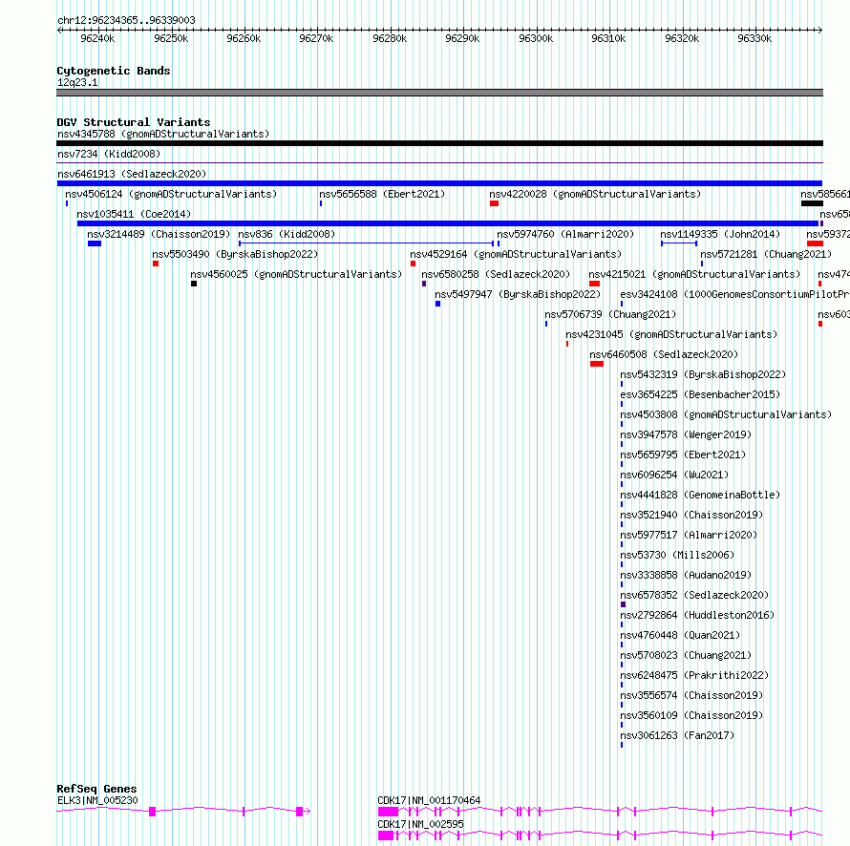Click the red nsv4529164 variant marker
Image resolution: width=850 pixels, height=846 pixels.
coord(414,264)
